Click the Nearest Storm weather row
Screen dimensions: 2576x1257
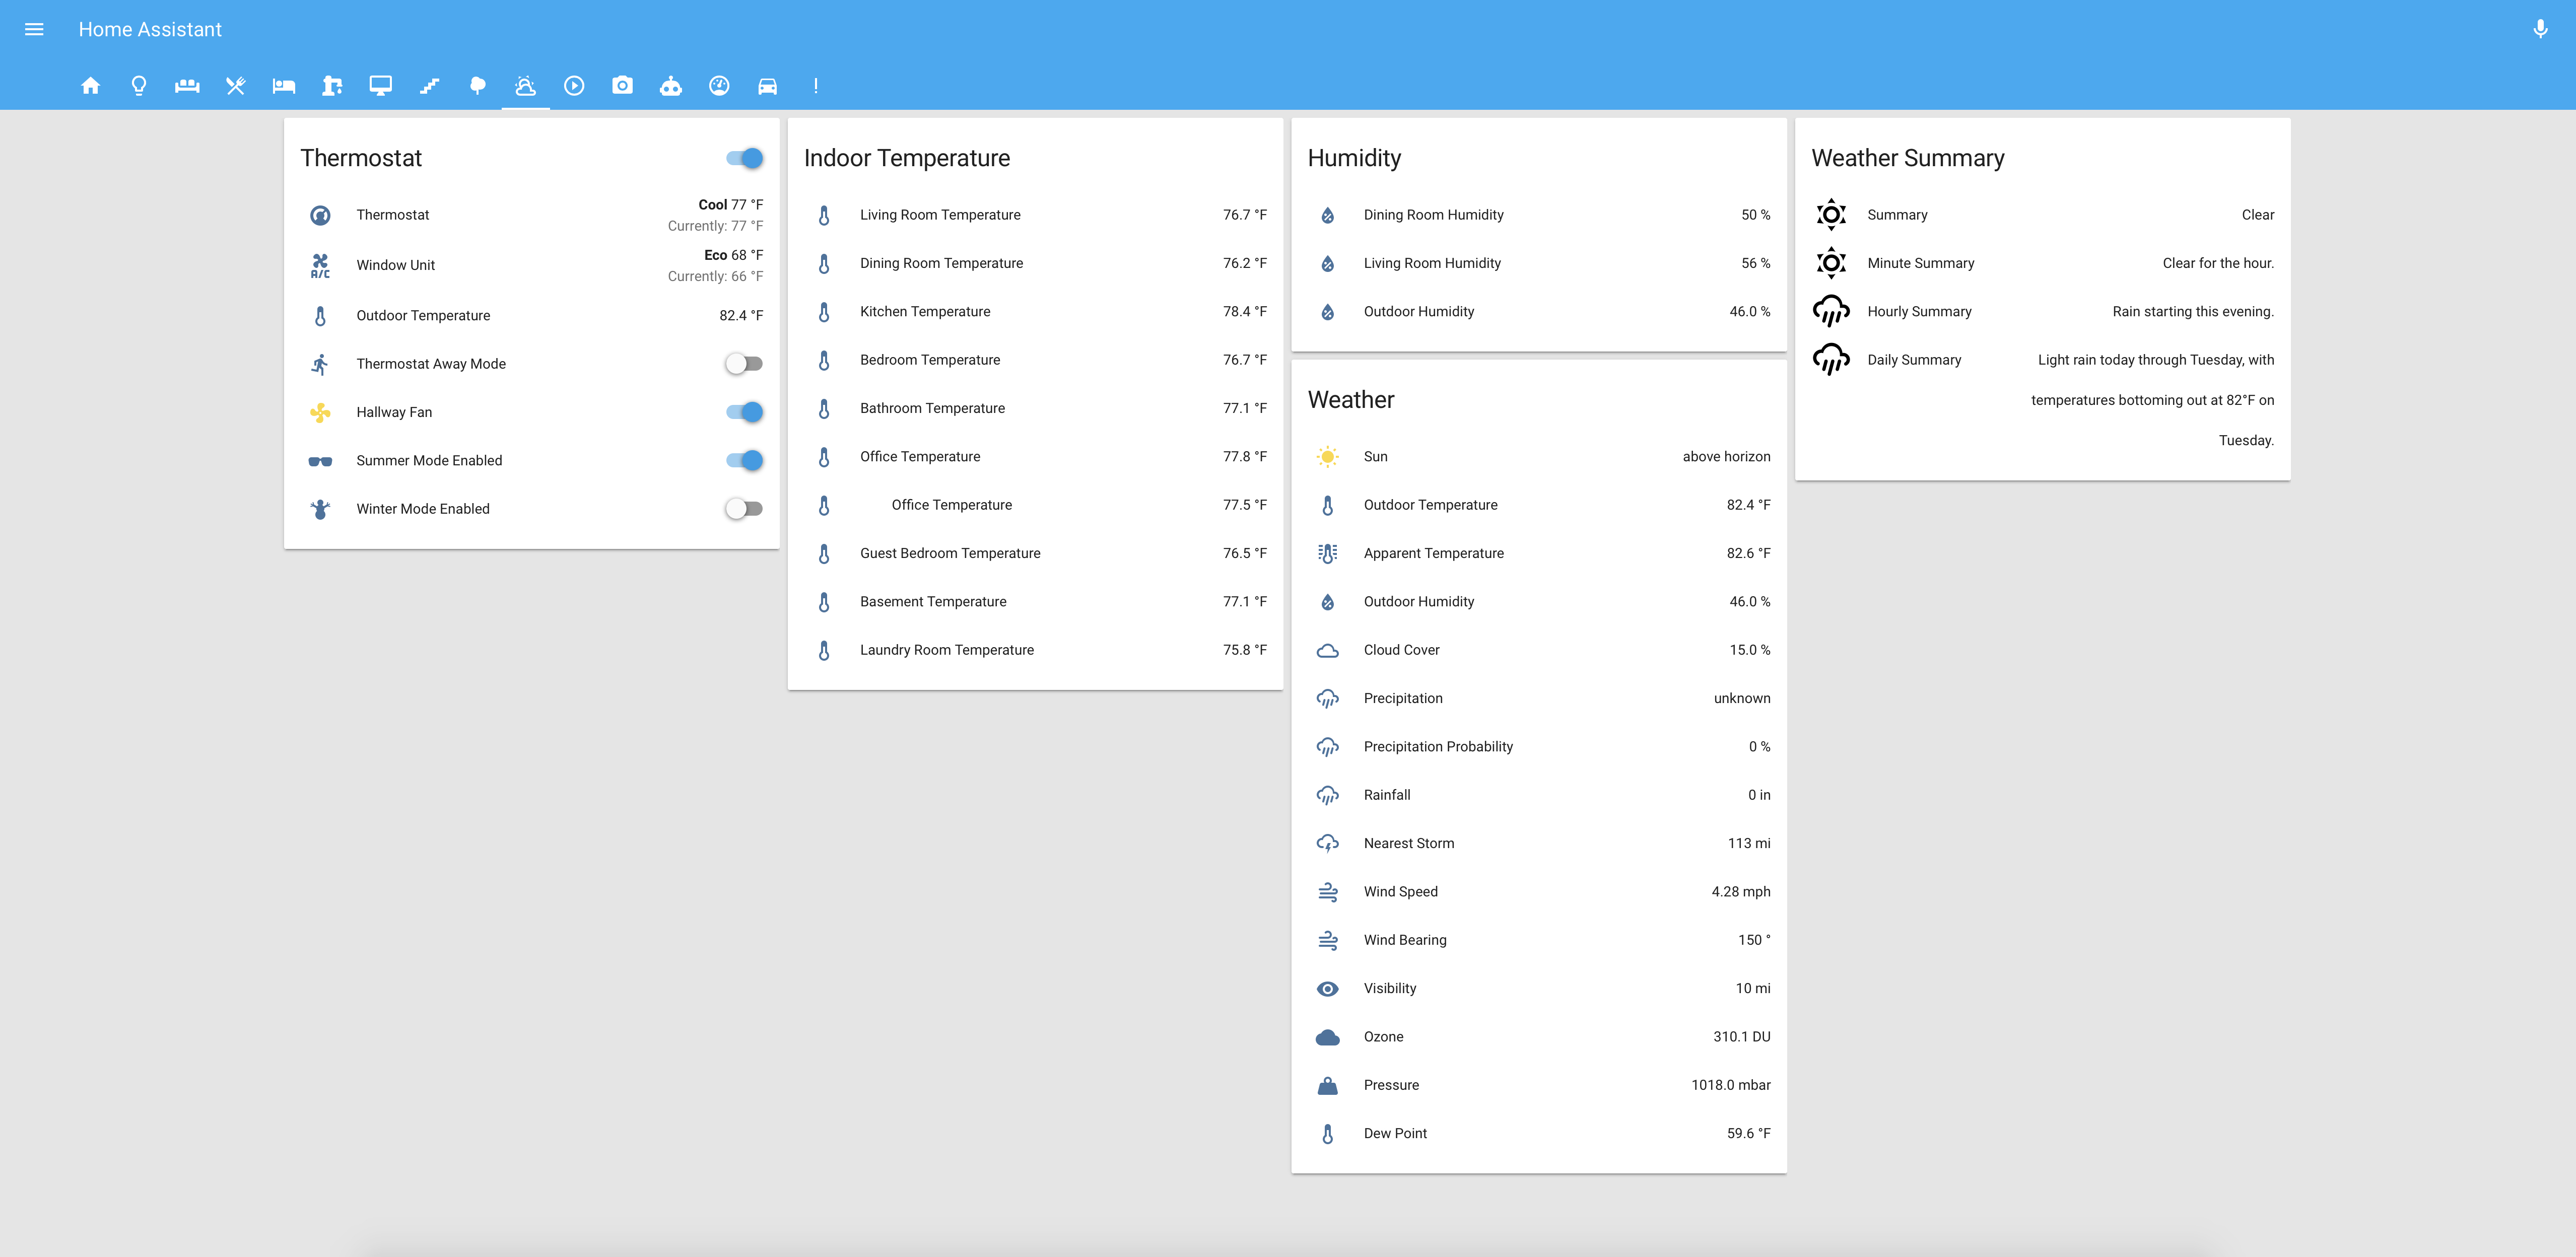1408,843
